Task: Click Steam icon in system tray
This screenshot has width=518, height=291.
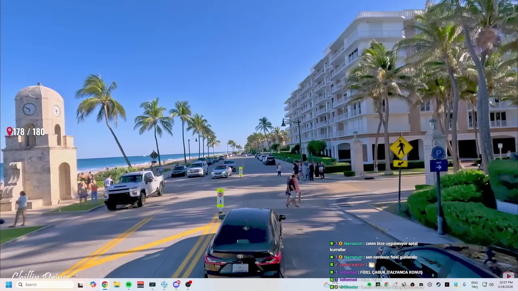Action: 438,285
